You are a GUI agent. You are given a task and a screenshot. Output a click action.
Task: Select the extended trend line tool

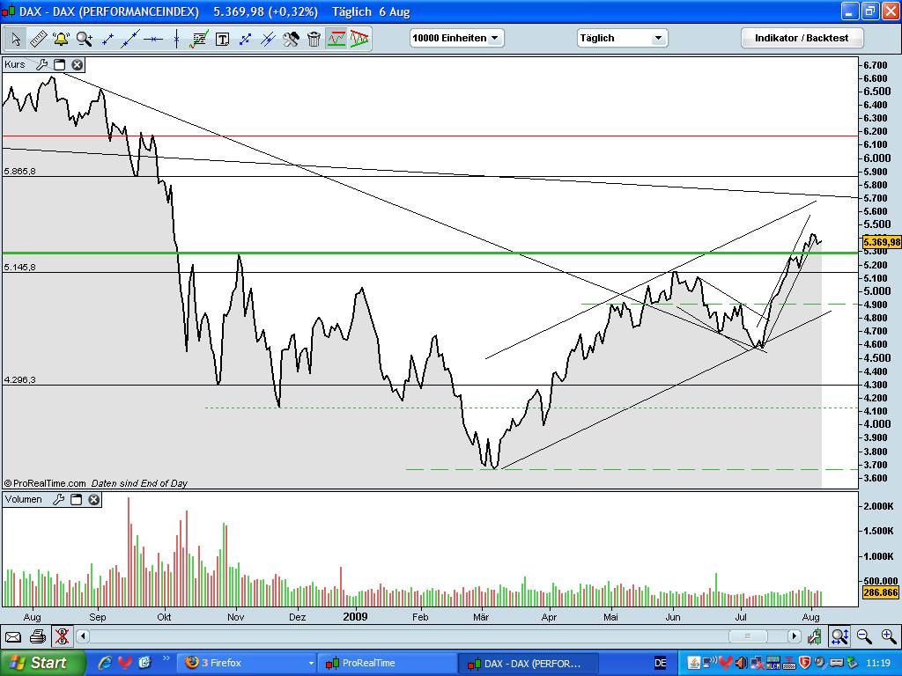[130, 39]
